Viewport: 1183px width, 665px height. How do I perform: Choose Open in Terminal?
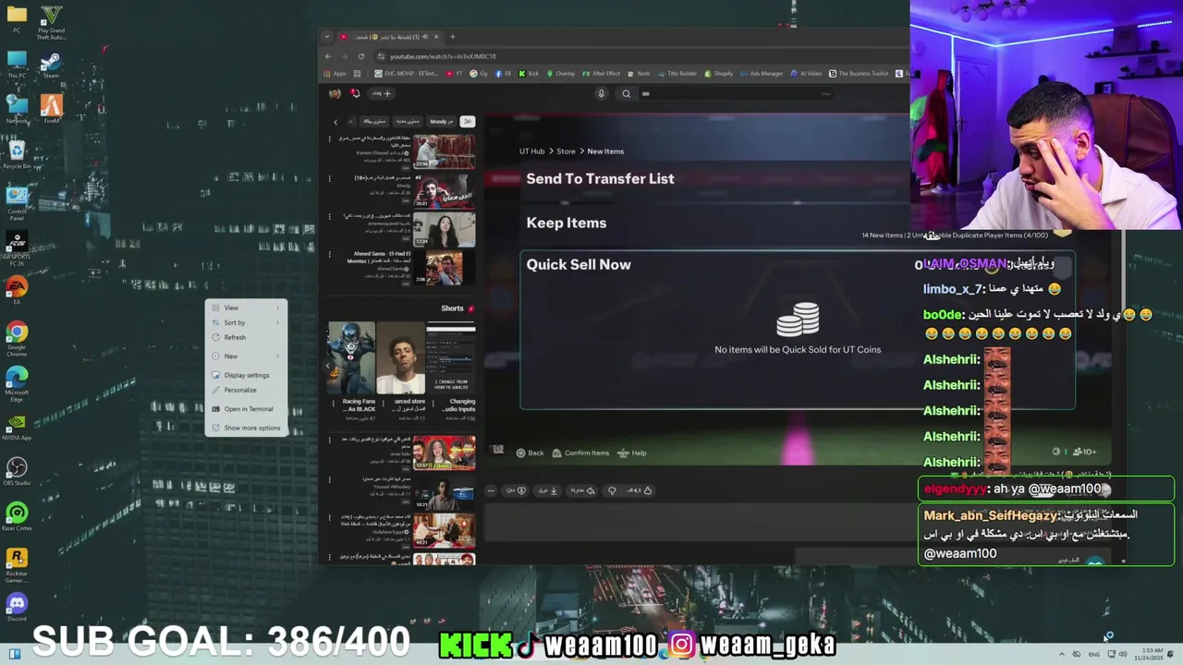(x=247, y=408)
